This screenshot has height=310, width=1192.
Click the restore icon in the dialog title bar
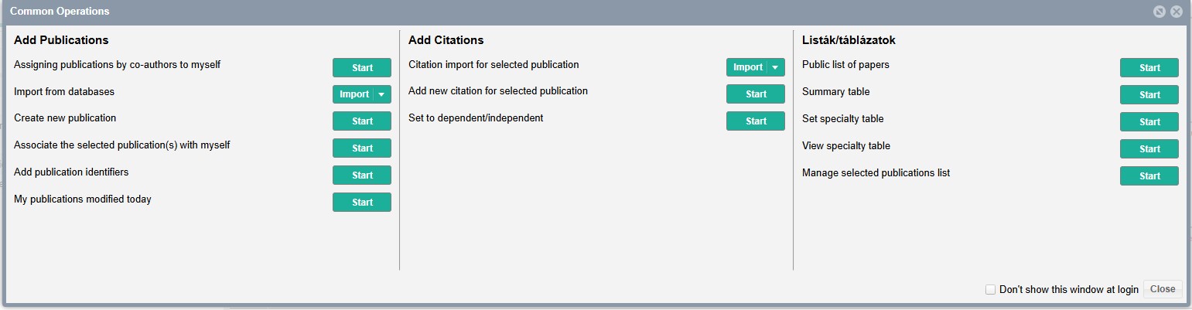tap(1159, 12)
